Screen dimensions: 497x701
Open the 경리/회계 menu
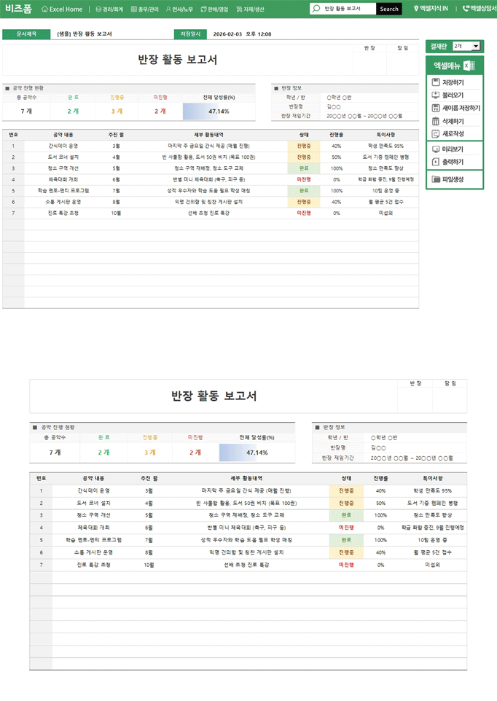(109, 9)
